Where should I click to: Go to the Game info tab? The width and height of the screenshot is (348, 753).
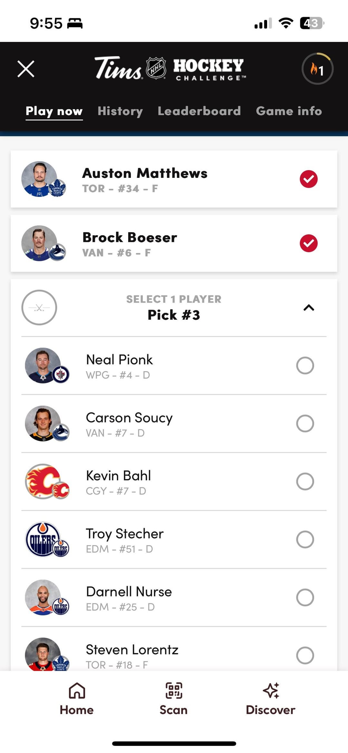click(289, 111)
